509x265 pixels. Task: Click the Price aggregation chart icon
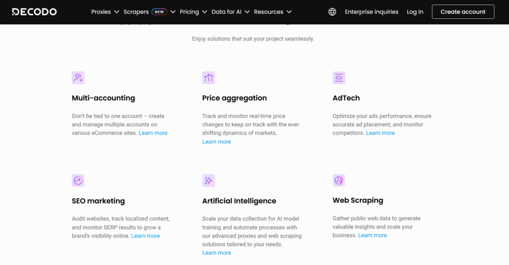point(208,78)
